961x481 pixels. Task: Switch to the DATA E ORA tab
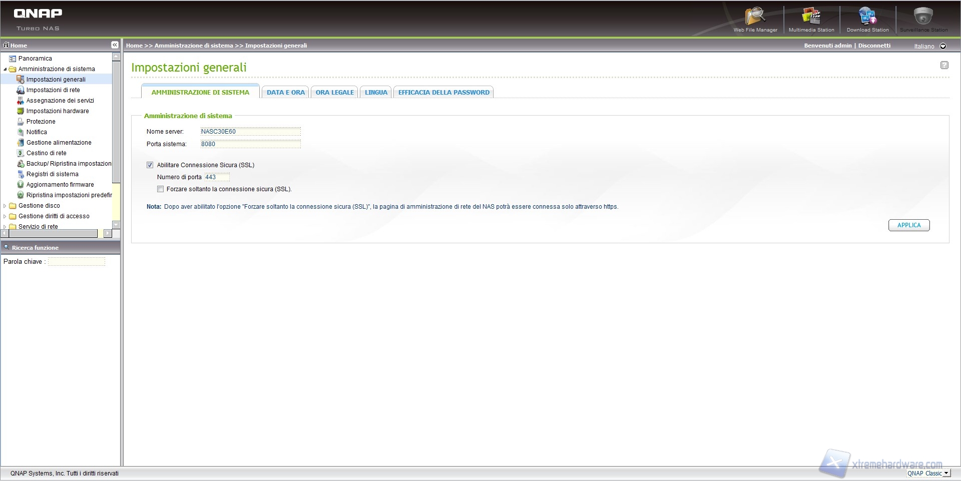[x=285, y=93]
